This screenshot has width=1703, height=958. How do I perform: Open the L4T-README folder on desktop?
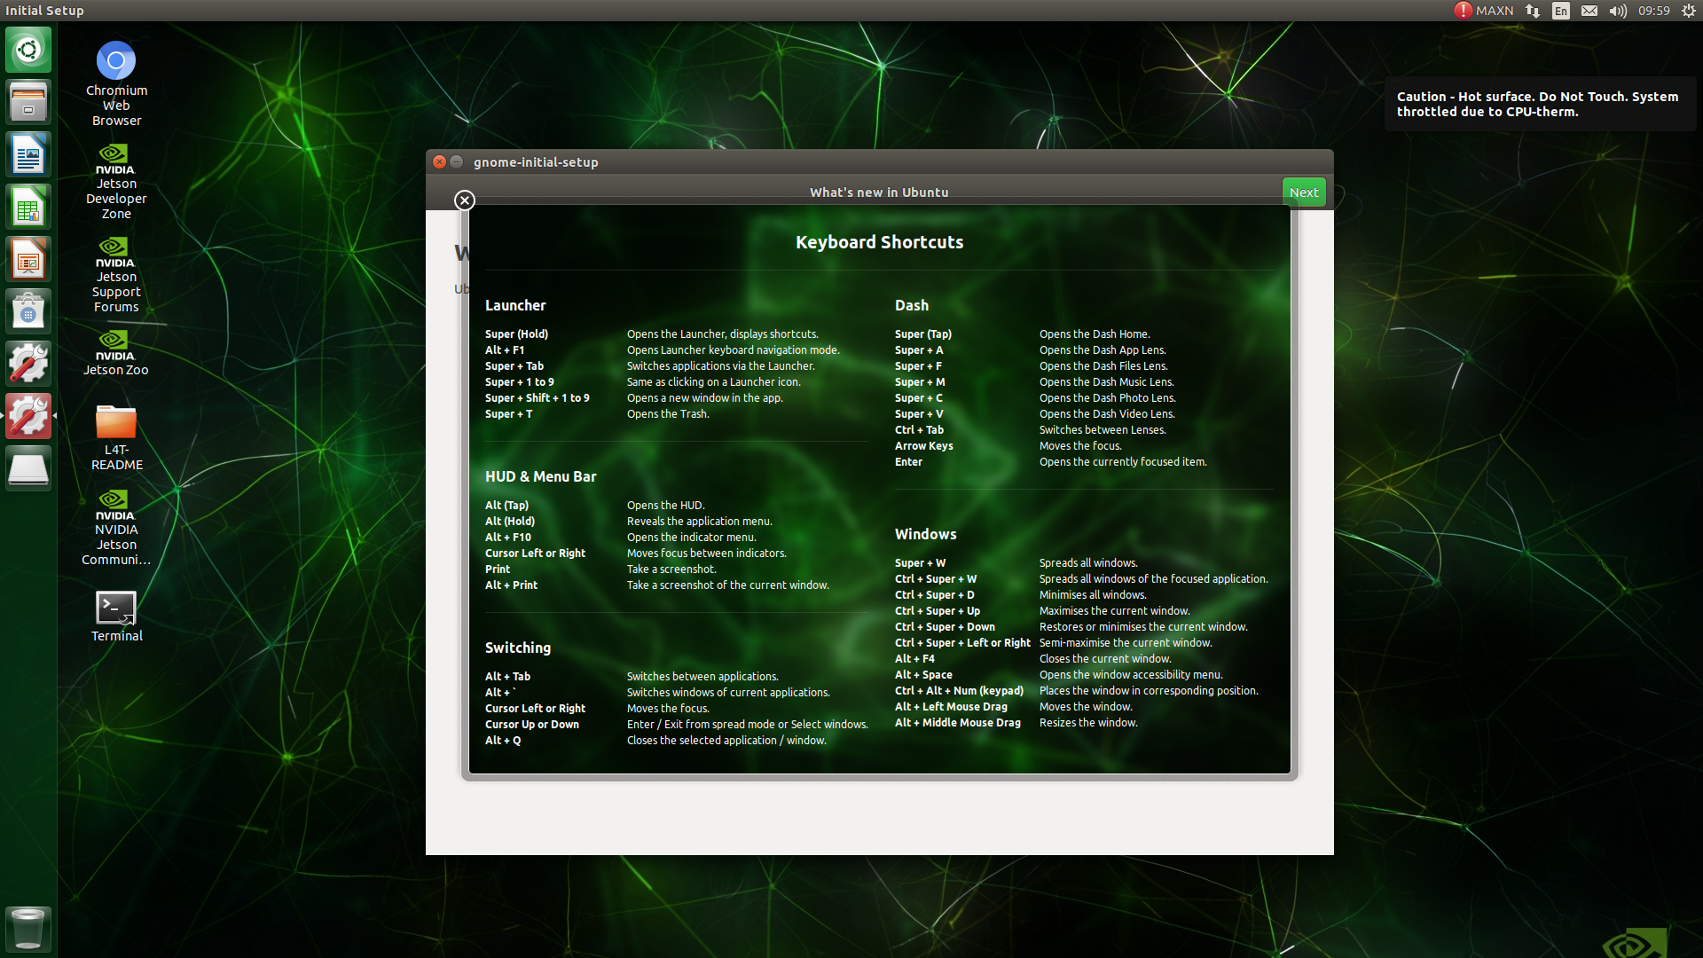click(116, 437)
